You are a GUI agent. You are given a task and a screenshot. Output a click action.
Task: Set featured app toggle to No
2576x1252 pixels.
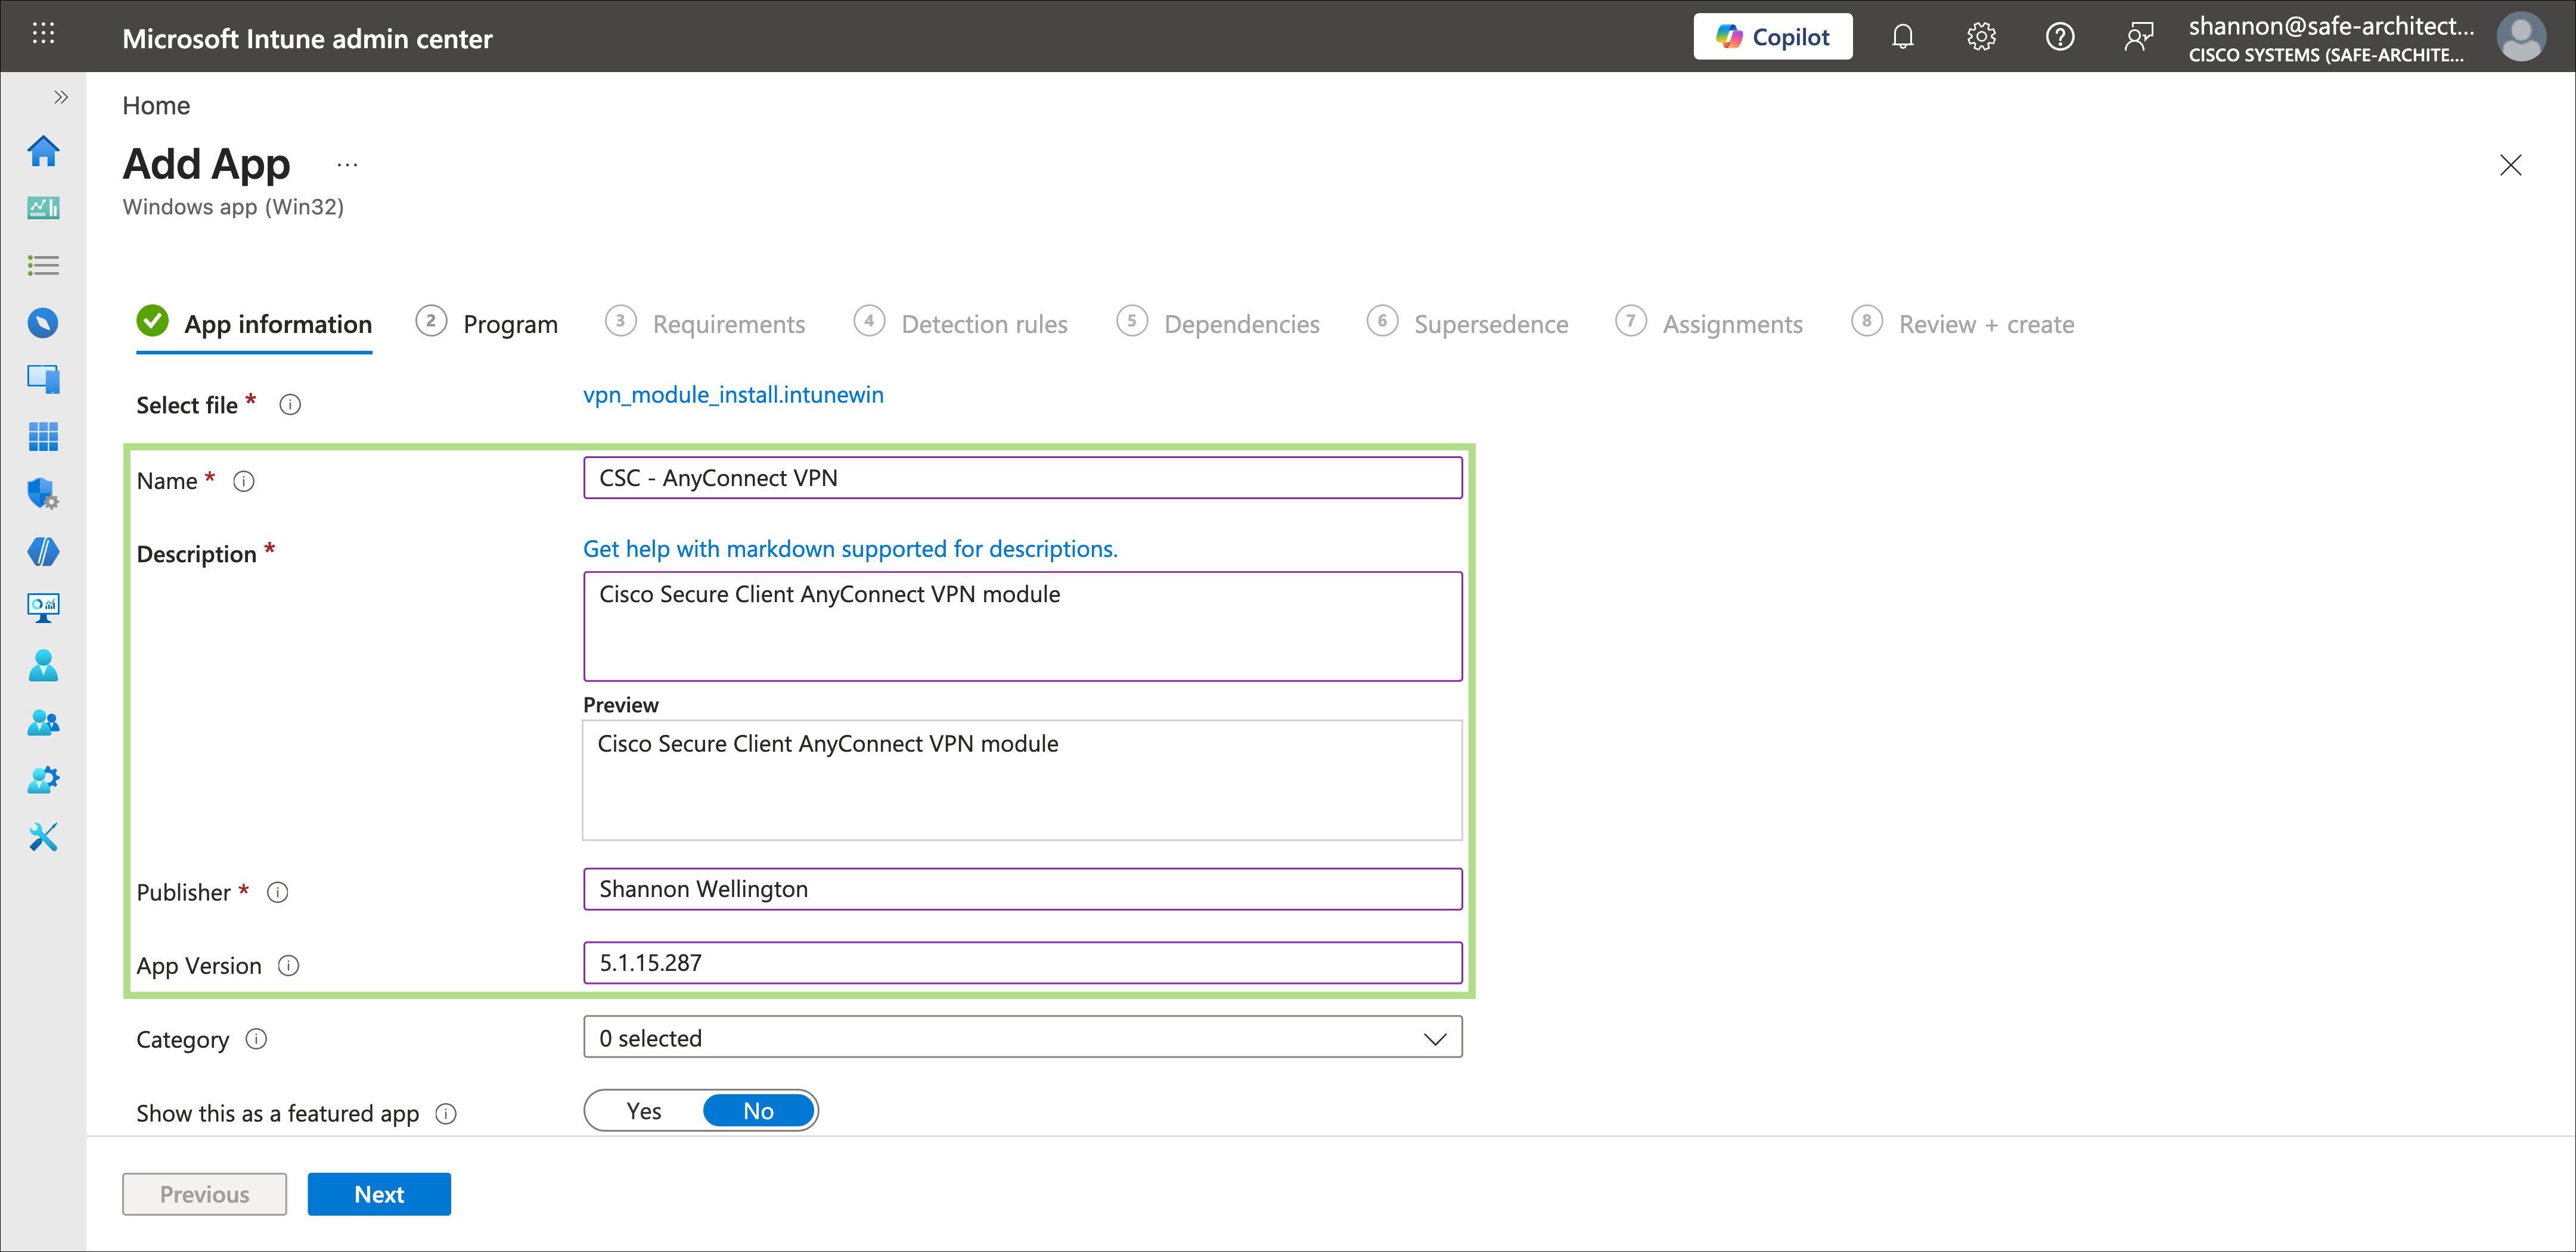click(758, 1110)
